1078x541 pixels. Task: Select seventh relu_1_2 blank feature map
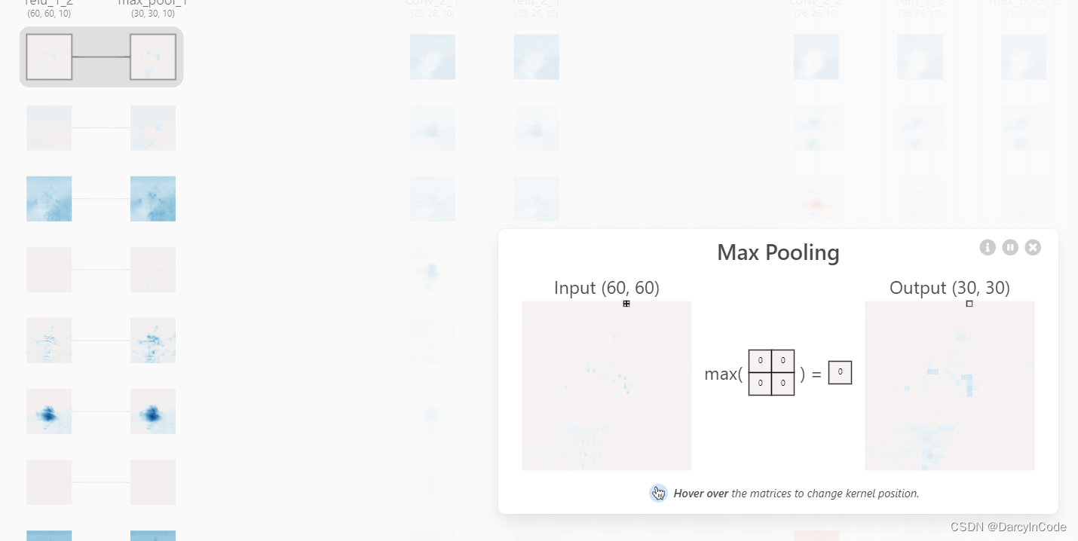click(x=49, y=481)
